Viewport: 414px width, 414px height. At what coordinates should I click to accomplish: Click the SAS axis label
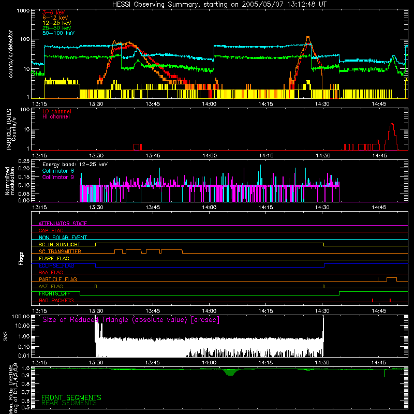click(x=5, y=336)
